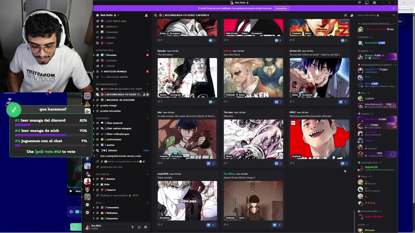
Task: Open comments icon on To not die post
Action: click(x=291, y=102)
